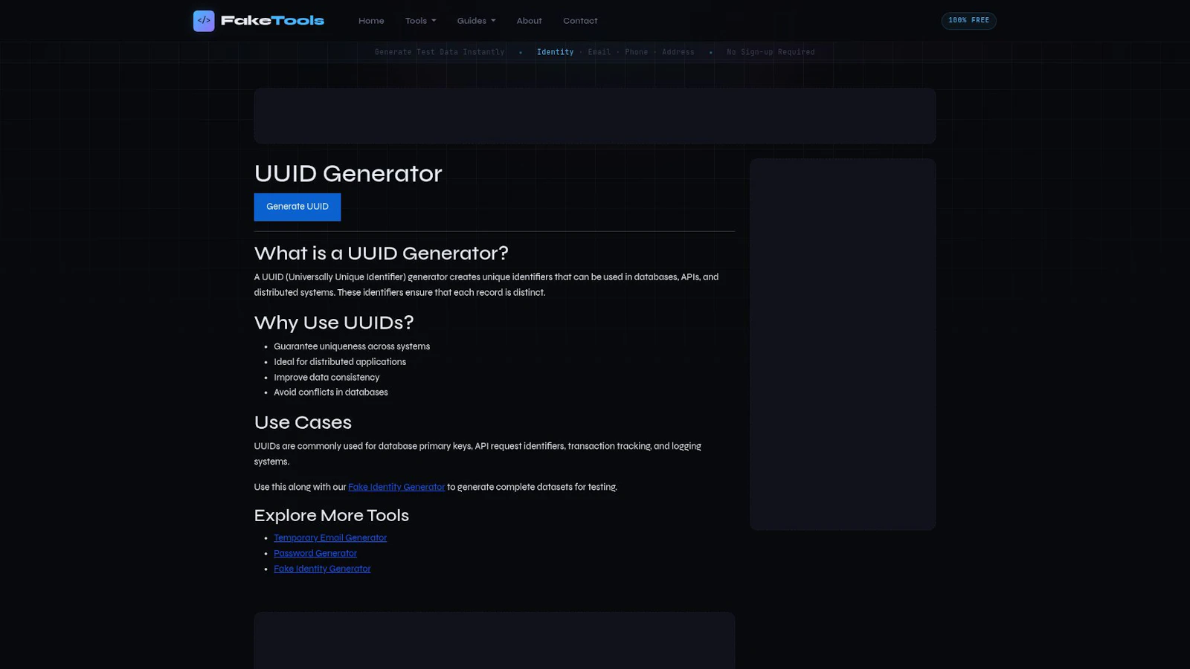Open Fake Identity Generator under Explore More Tools

click(x=322, y=569)
